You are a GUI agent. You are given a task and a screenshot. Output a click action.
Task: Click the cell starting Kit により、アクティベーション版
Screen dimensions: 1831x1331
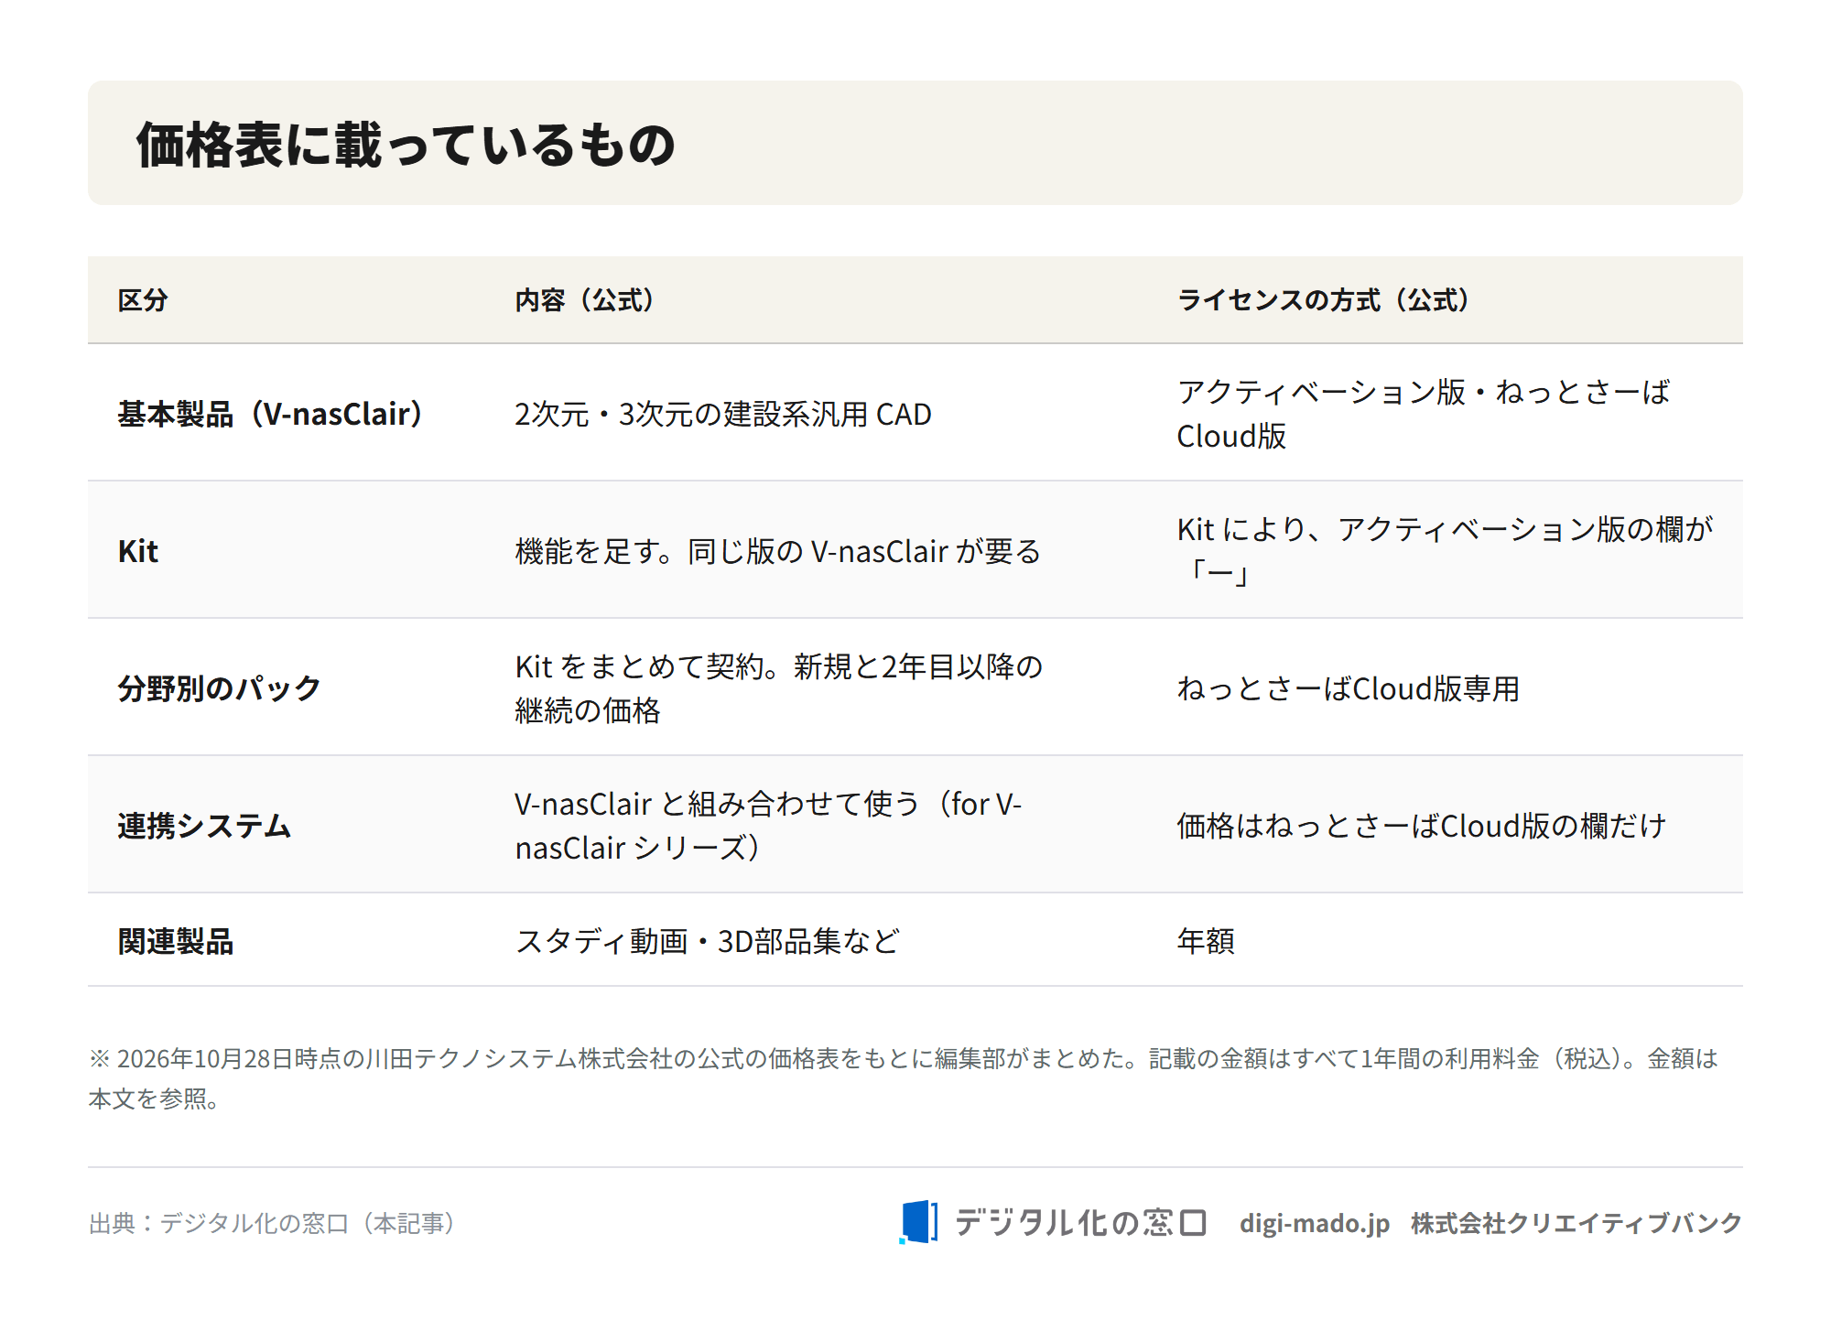pyautogui.click(x=1445, y=551)
